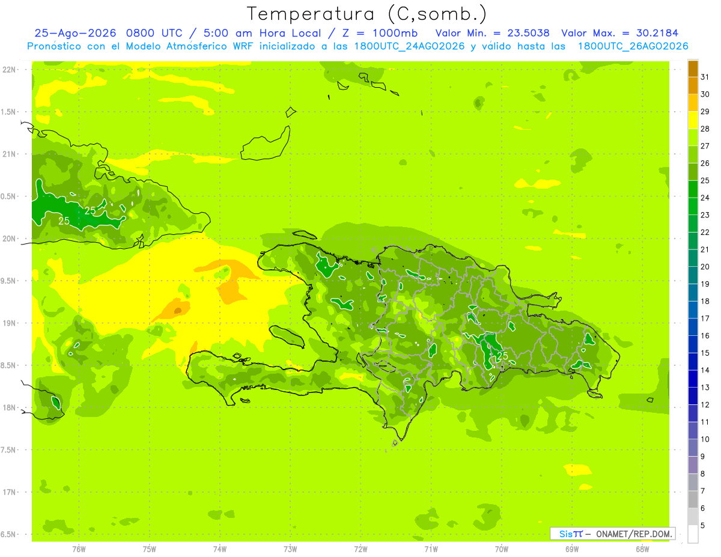Image resolution: width=721 pixels, height=557 pixels.
Task: Click the 22N latitude label
Action: (x=9, y=70)
